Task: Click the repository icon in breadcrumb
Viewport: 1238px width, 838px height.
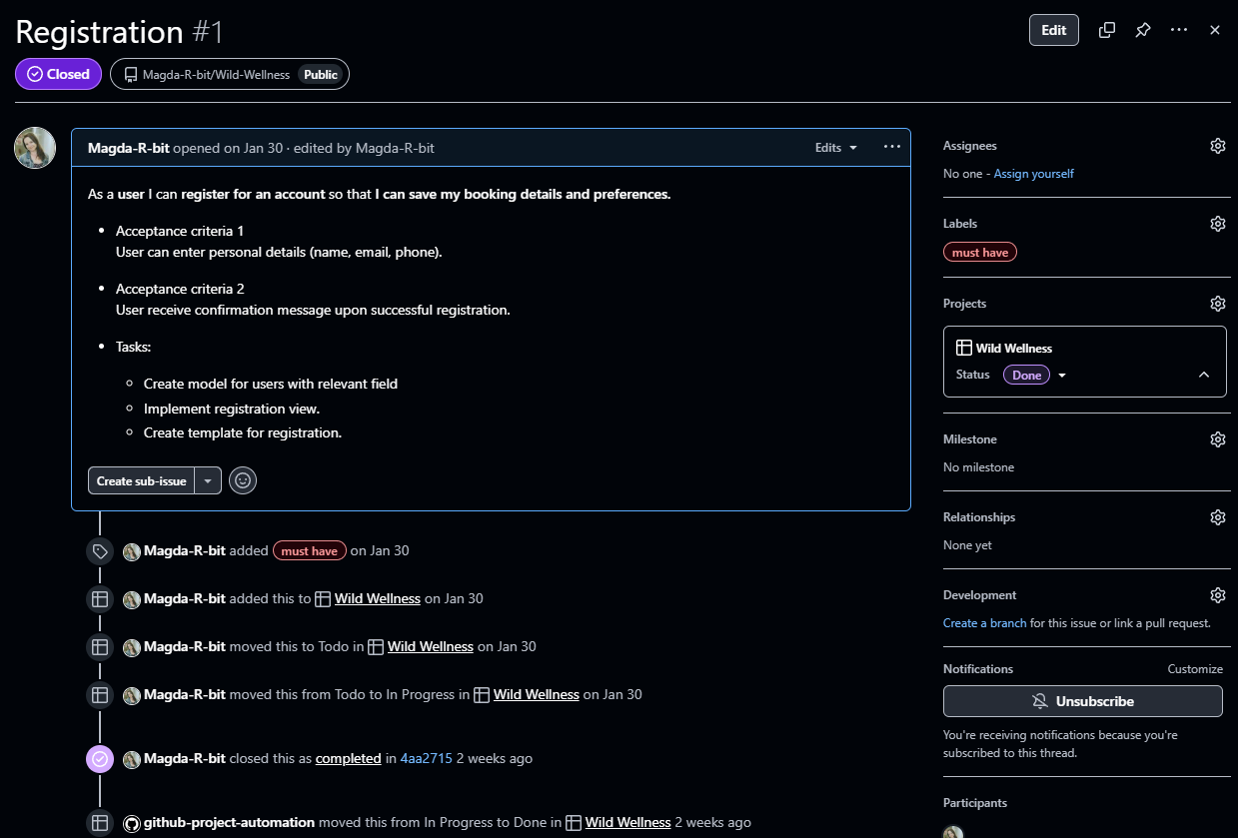Action: [x=131, y=75]
